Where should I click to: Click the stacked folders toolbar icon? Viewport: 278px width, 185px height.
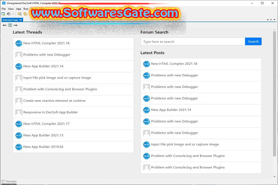click(25, 14)
